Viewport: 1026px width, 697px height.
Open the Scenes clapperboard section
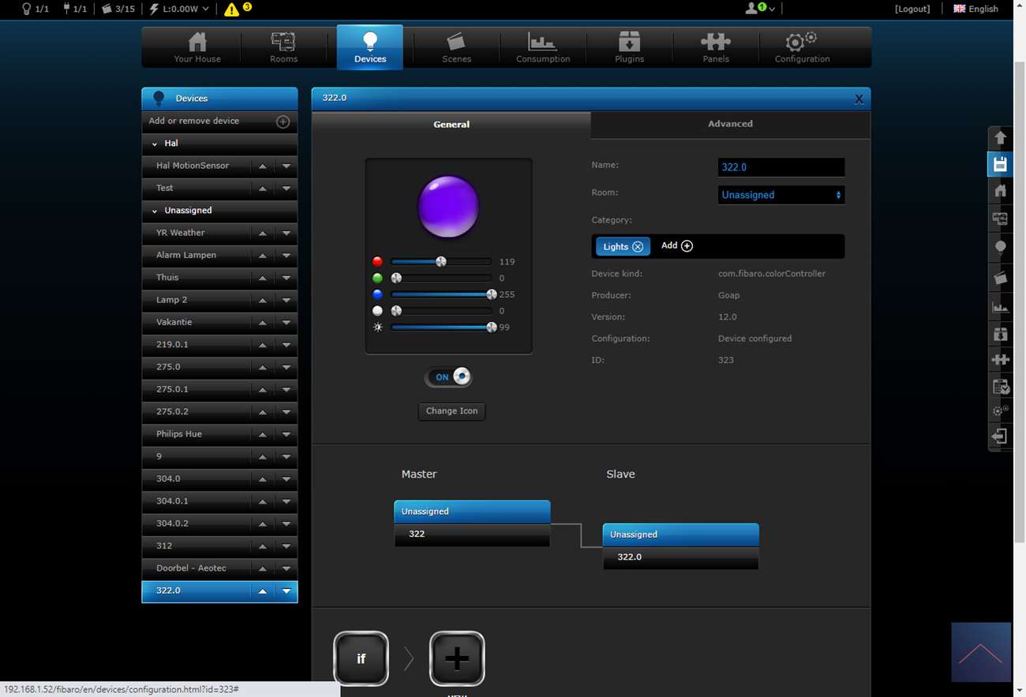[456, 47]
